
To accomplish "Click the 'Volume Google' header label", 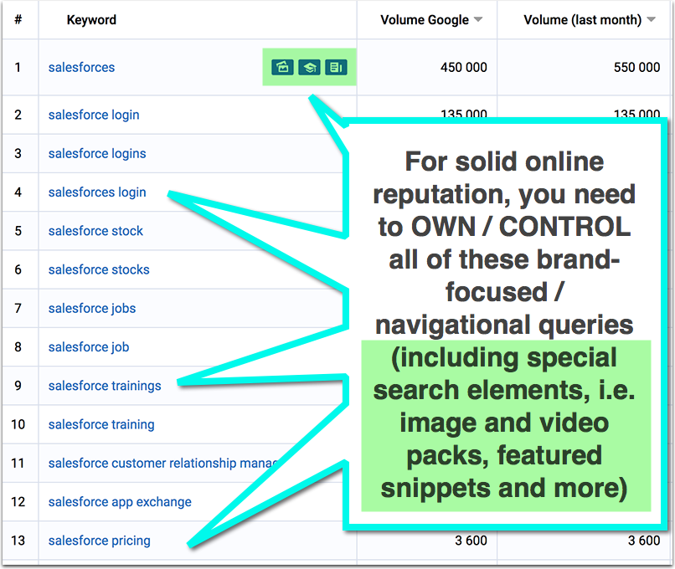I will pos(425,20).
